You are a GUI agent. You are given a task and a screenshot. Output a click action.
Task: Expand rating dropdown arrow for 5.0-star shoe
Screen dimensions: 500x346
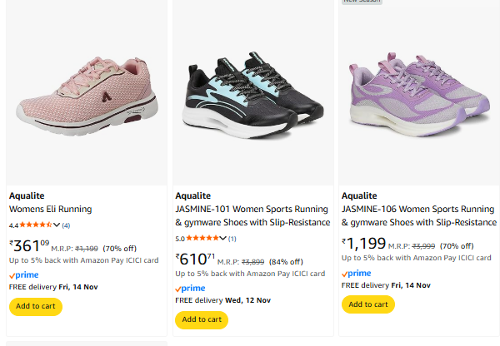[x=223, y=239]
